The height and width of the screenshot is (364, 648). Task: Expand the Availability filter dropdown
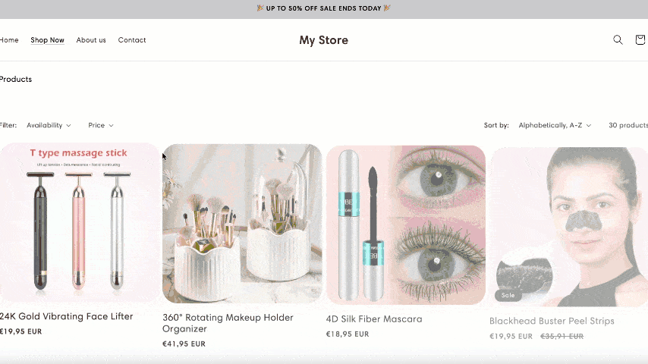pos(49,125)
